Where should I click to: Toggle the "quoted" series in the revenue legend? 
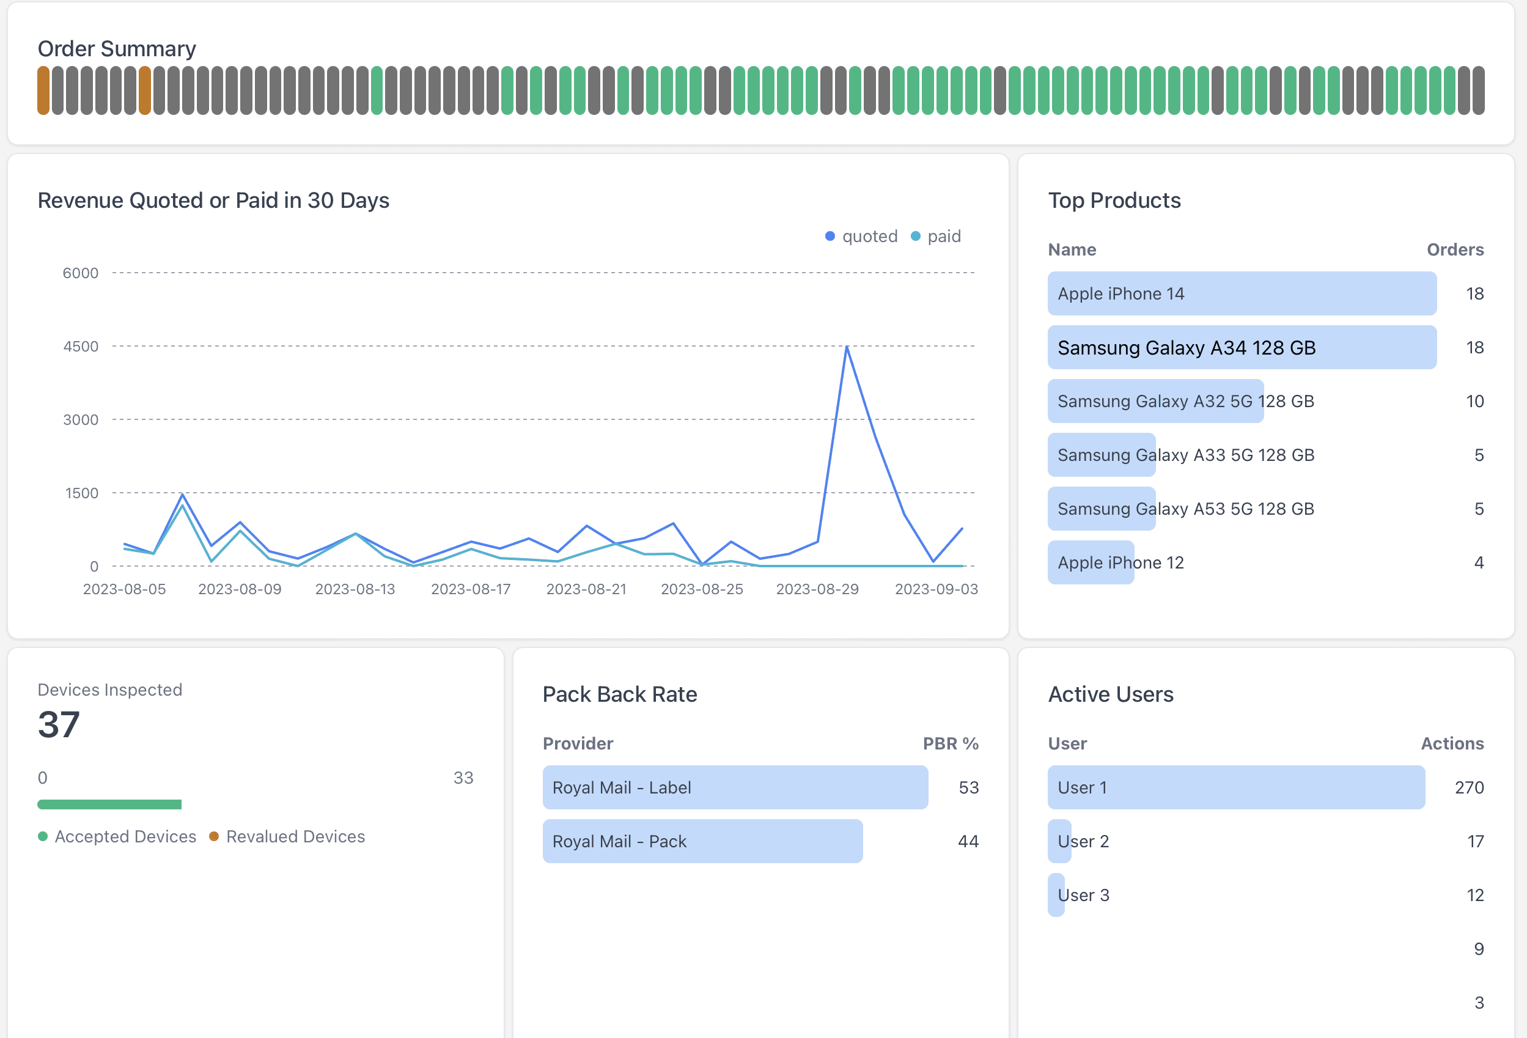tap(869, 236)
